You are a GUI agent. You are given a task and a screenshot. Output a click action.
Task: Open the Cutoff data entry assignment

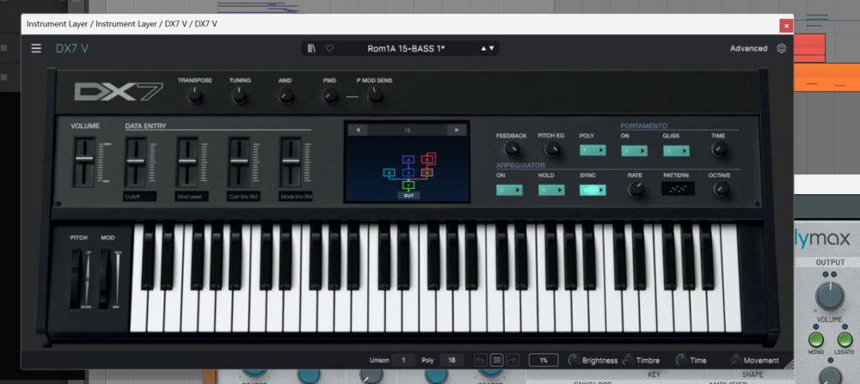coord(139,196)
